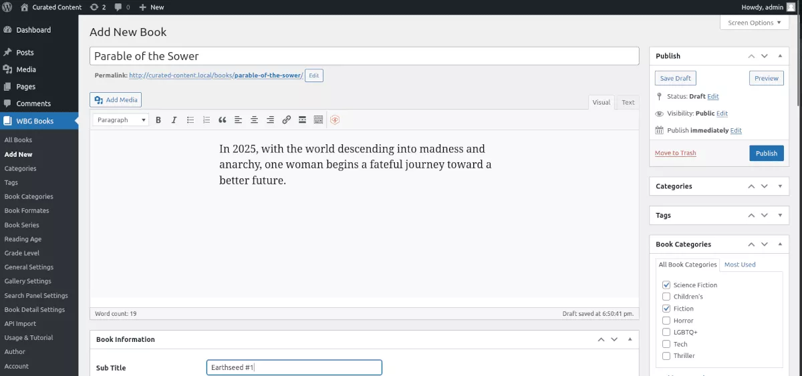Align text right in editor

[x=271, y=120]
